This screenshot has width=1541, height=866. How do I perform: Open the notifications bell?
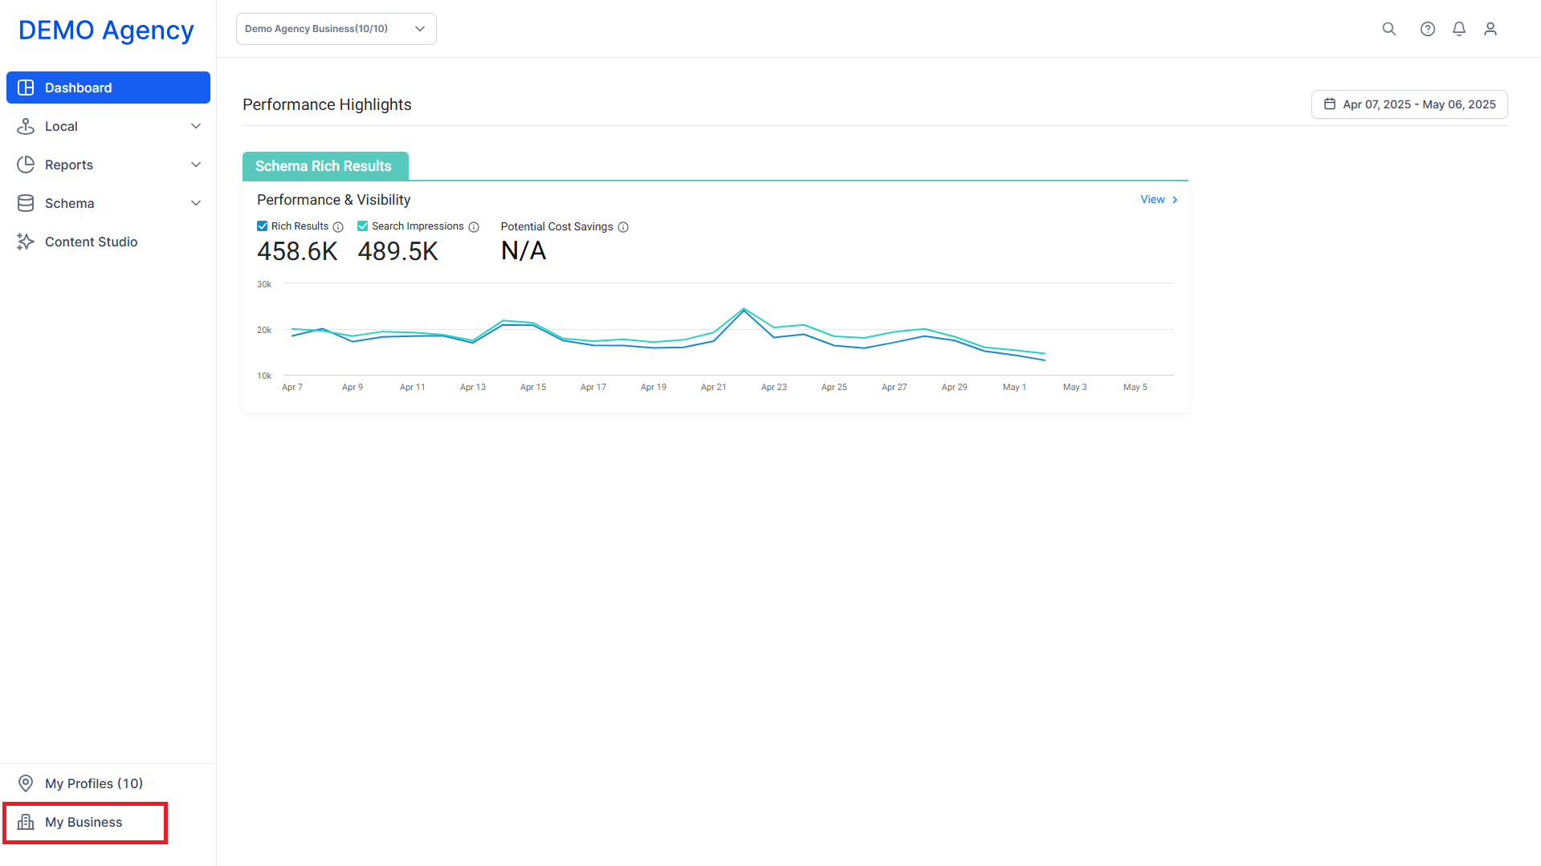[x=1459, y=29]
